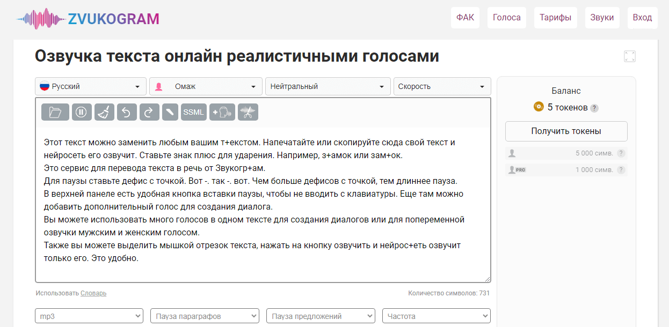Go to the Голоса menu item

coord(507,17)
